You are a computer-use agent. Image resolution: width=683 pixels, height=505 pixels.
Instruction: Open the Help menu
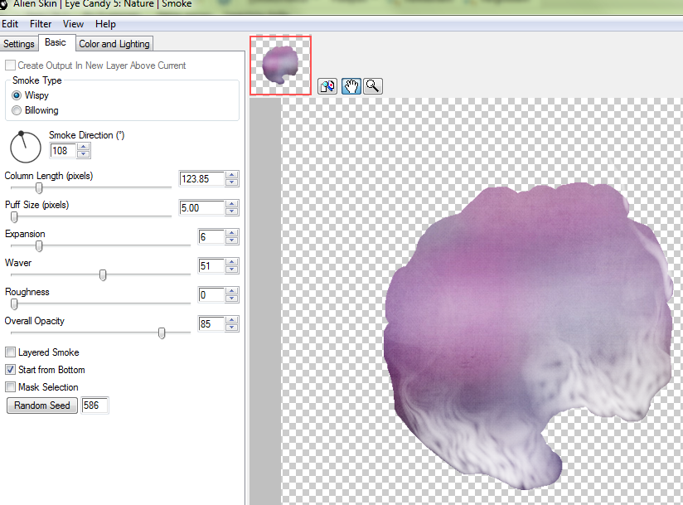(105, 24)
